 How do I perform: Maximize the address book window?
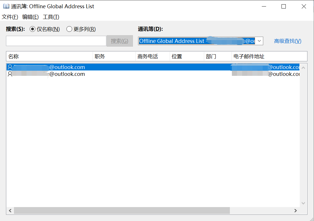283,6
